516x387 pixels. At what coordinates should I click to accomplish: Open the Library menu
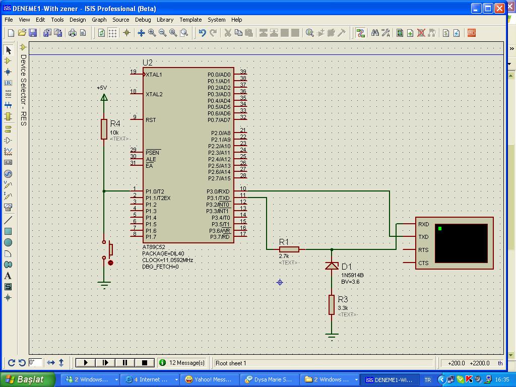pos(165,20)
